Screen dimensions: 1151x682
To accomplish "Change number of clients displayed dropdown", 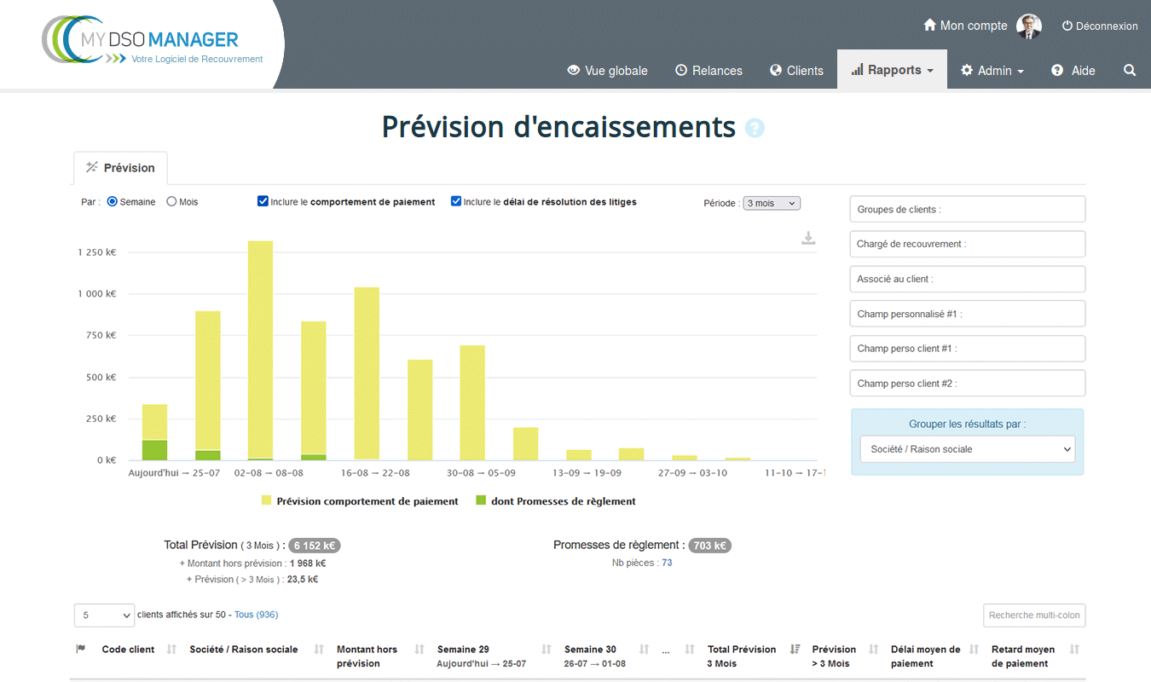I will coord(104,615).
